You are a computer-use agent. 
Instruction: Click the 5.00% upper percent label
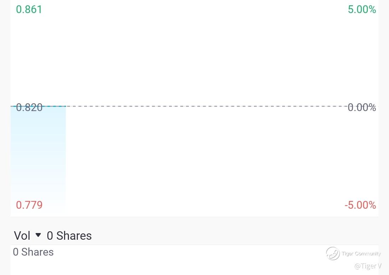pyautogui.click(x=362, y=10)
